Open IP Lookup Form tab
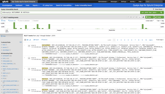The width and height of the screenshot is (165, 94). coord(48,5)
